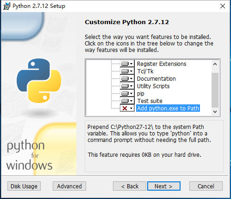Select the Test suite feature label
The height and width of the screenshot is (199, 231).
(150, 101)
